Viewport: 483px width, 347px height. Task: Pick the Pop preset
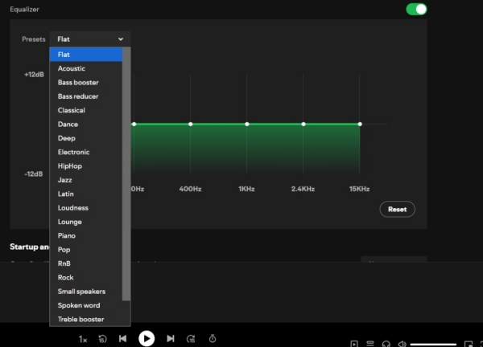click(86, 250)
